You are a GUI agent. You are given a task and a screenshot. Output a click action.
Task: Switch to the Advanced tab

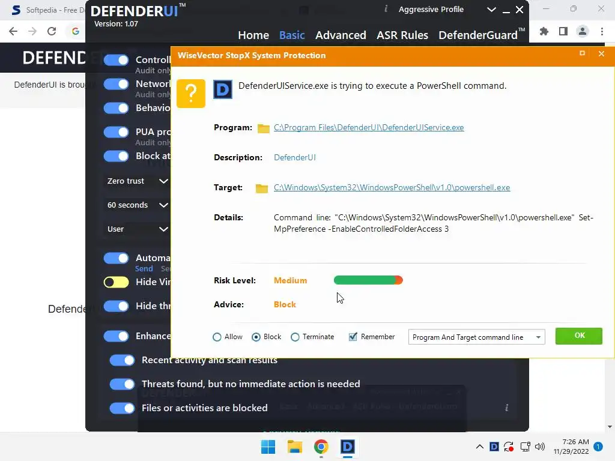[x=341, y=35]
